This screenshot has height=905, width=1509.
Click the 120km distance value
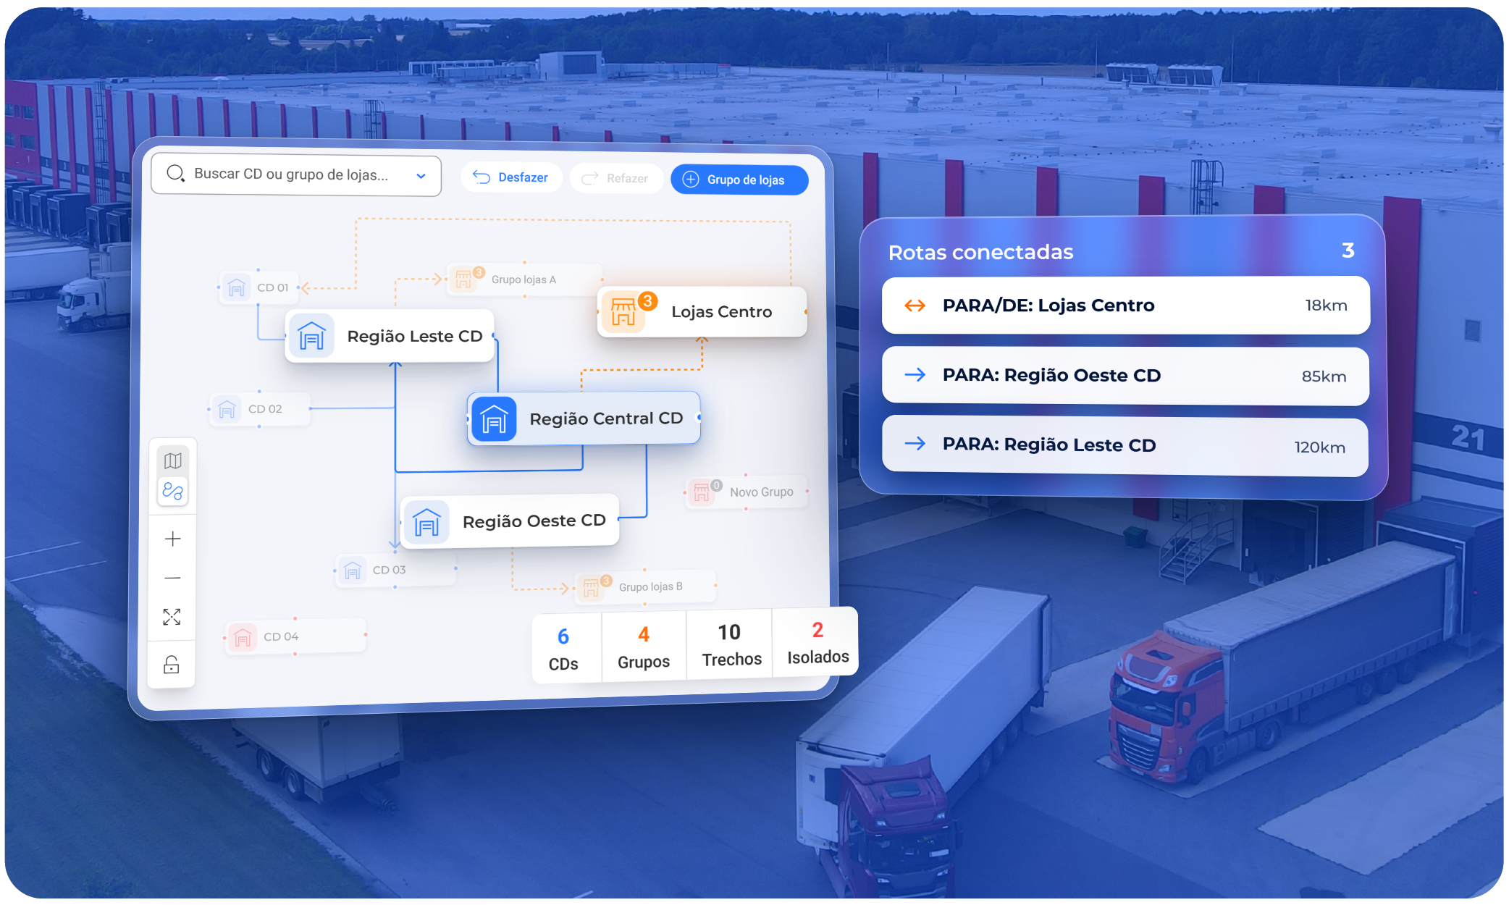pyautogui.click(x=1319, y=447)
